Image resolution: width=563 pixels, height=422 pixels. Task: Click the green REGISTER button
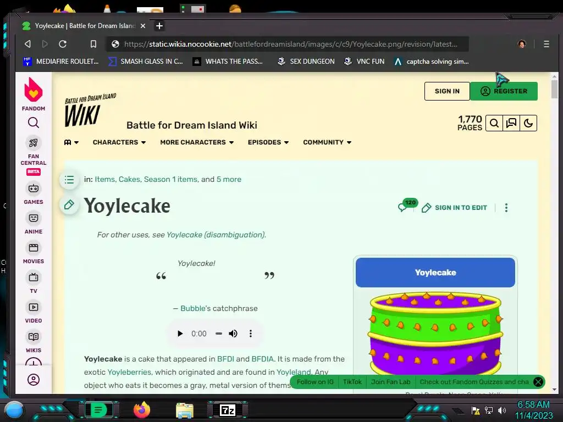tap(504, 91)
